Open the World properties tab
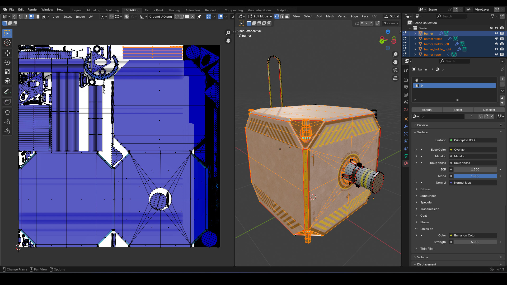The image size is (507, 285). [406, 110]
